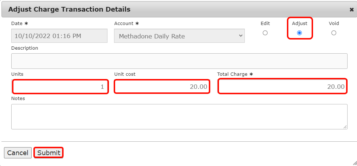Grab the Notes textarea resize grip

coord(345,127)
